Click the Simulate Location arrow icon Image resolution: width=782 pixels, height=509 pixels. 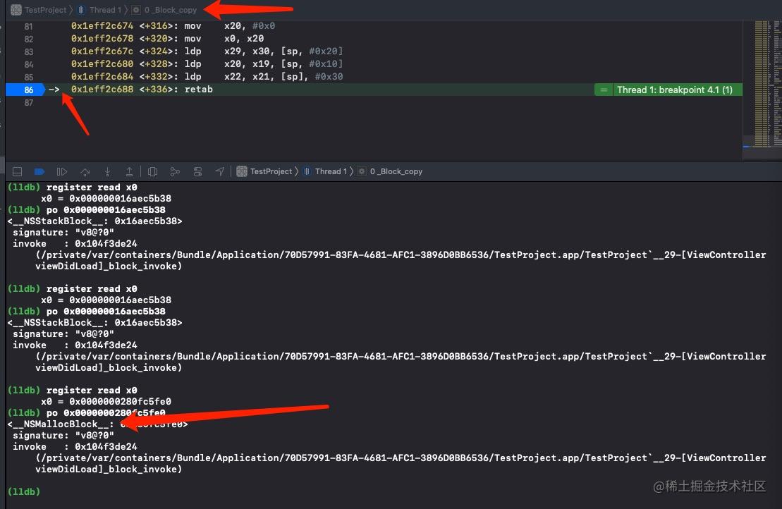[220, 171]
